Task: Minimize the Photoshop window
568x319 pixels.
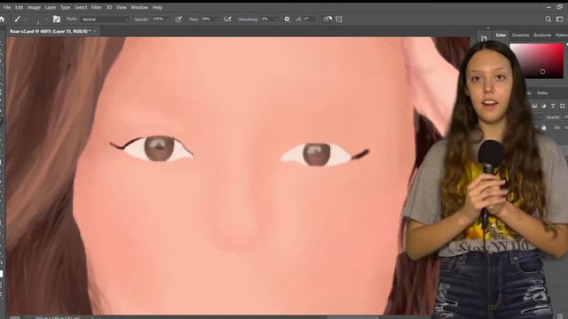Action: tap(548, 7)
